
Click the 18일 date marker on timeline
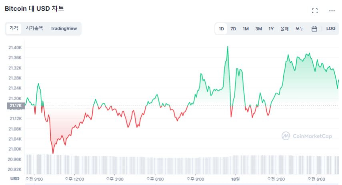click(236, 179)
